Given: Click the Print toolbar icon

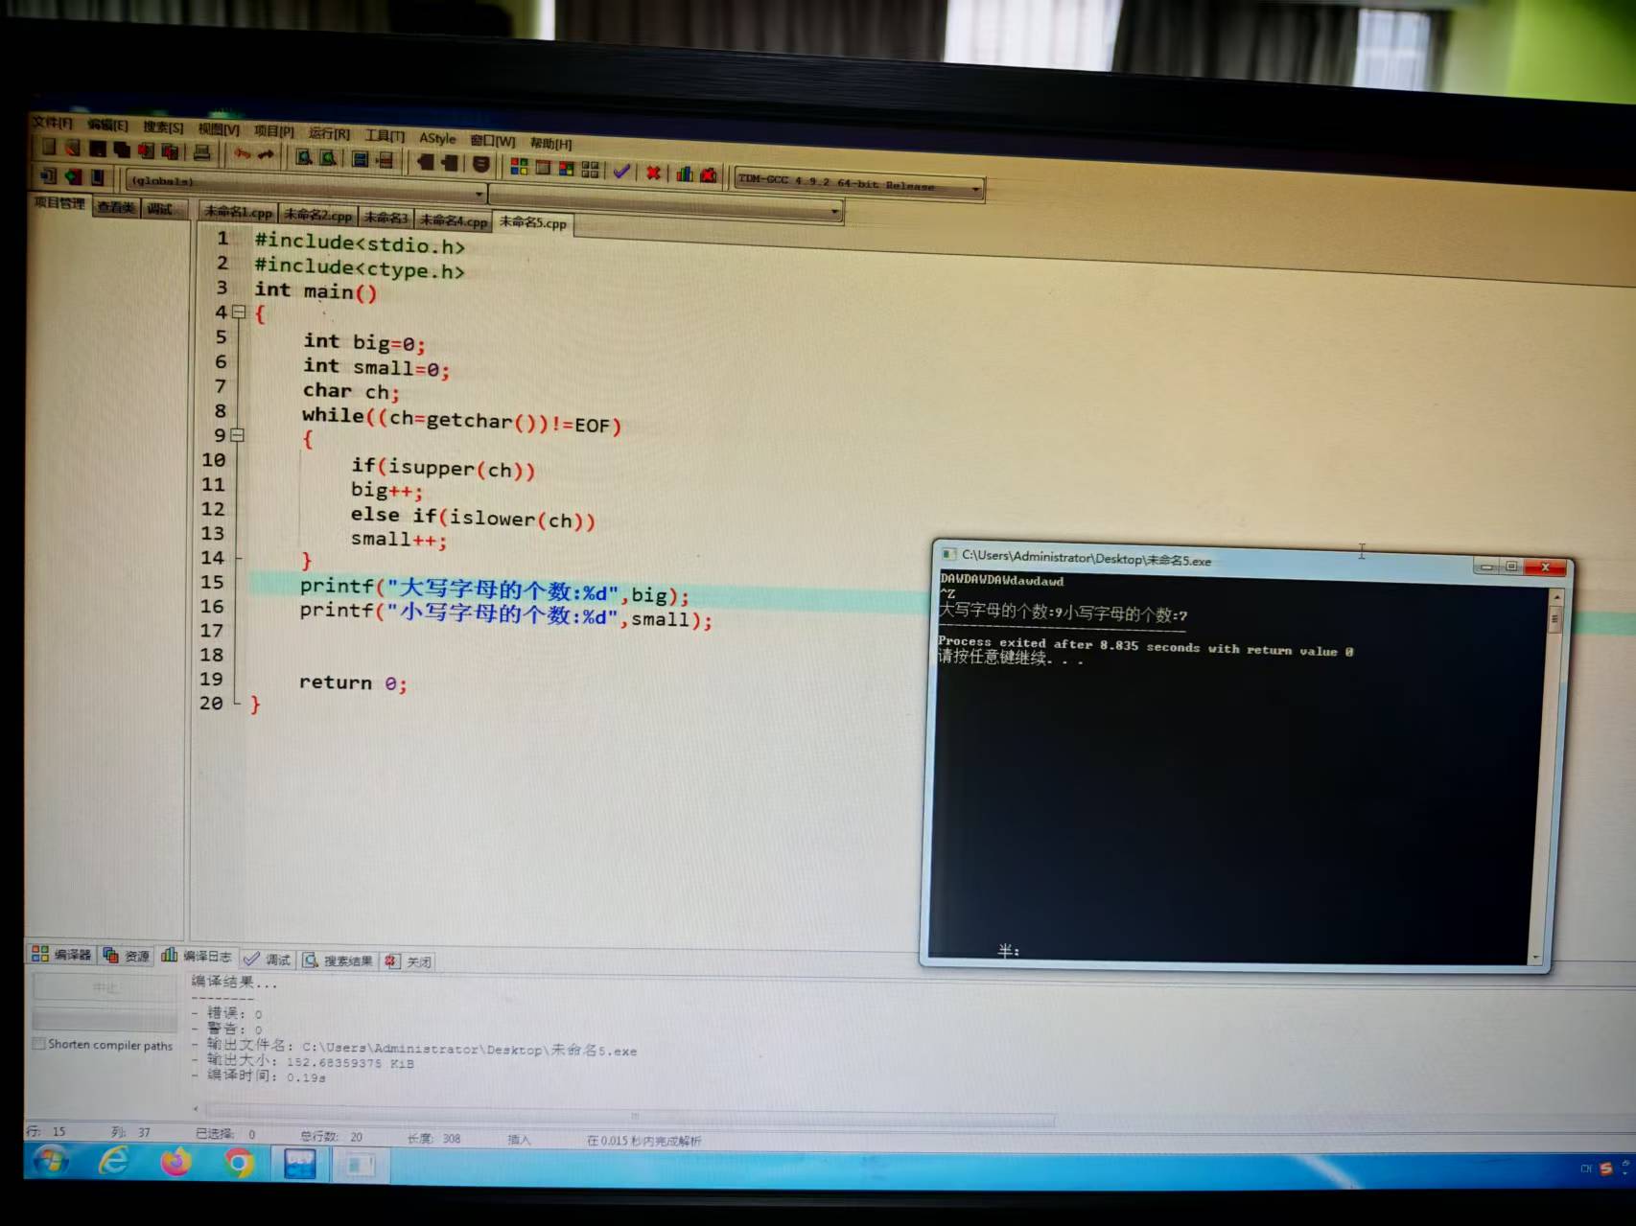Looking at the screenshot, I should coord(201,151).
